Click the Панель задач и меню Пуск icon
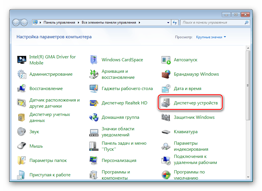 click(94, 146)
